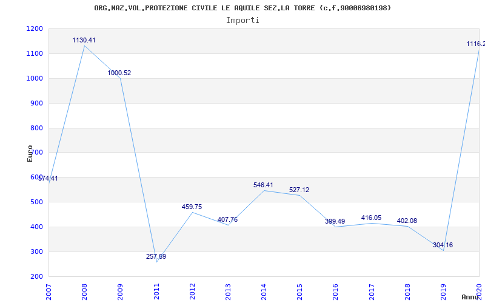Image resolution: width=485 pixels, height=303 pixels.
Task: Click the 400 y-axis tick label
Action: tap(36, 227)
